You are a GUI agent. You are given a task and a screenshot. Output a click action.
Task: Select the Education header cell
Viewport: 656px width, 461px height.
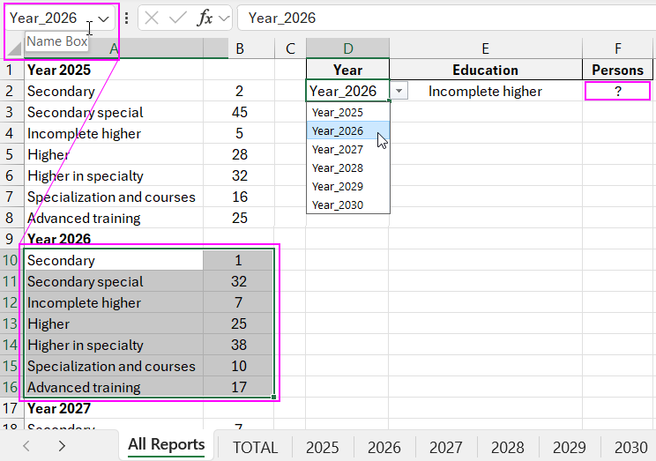485,70
